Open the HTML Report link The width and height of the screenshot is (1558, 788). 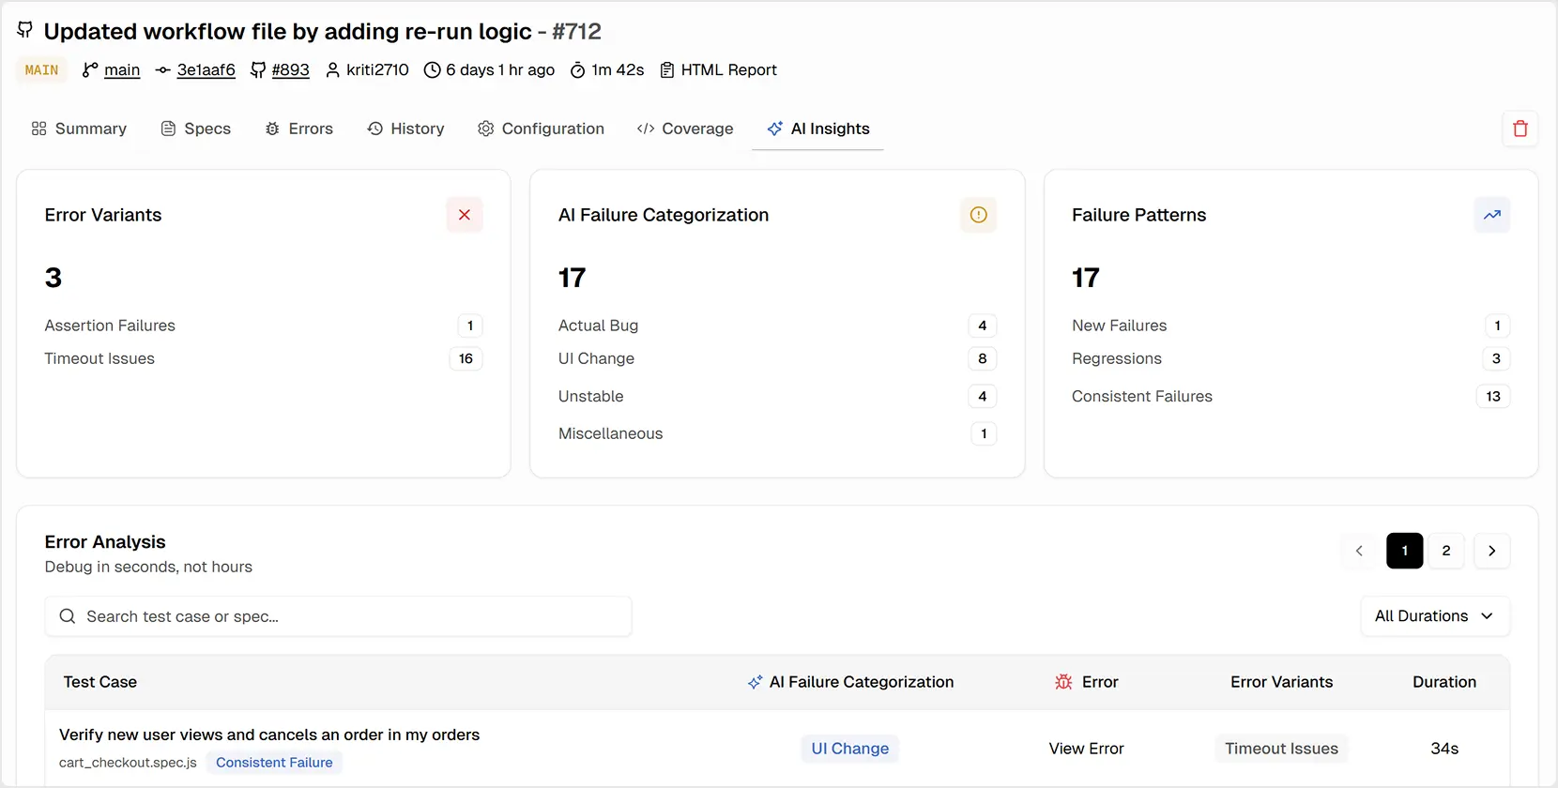729,69
